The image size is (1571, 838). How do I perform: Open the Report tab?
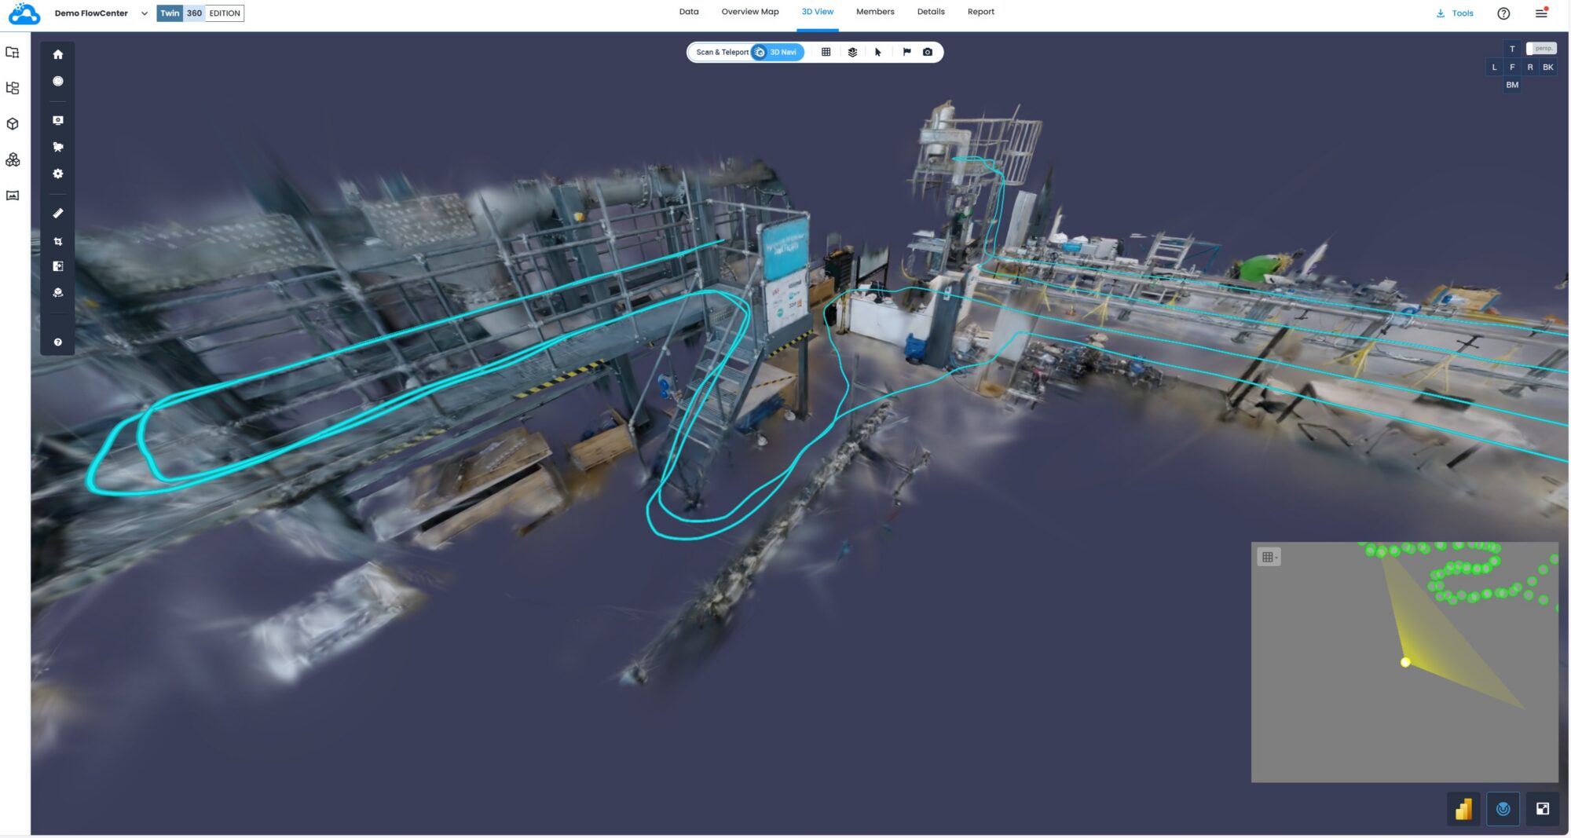981,12
